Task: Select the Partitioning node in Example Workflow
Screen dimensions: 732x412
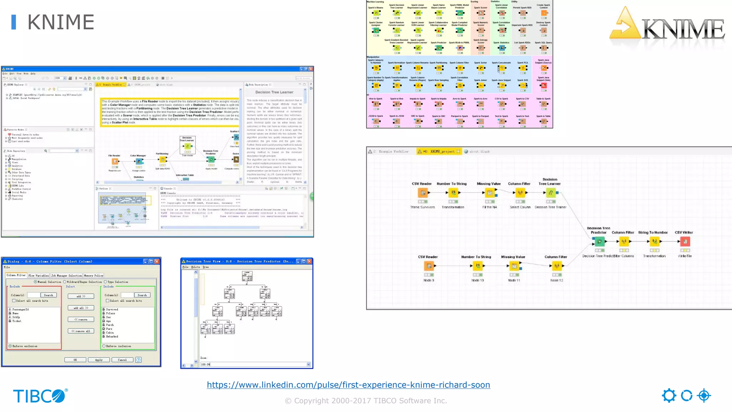Action: pos(163,160)
